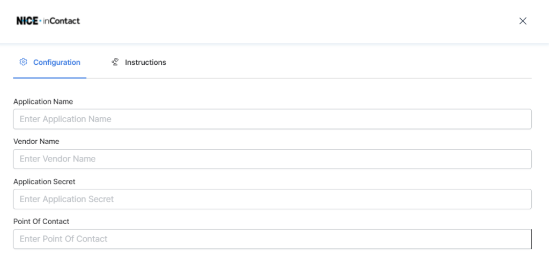Click the "inContact" text in the logo
Viewport: 549px width, 259px height.
[62, 21]
